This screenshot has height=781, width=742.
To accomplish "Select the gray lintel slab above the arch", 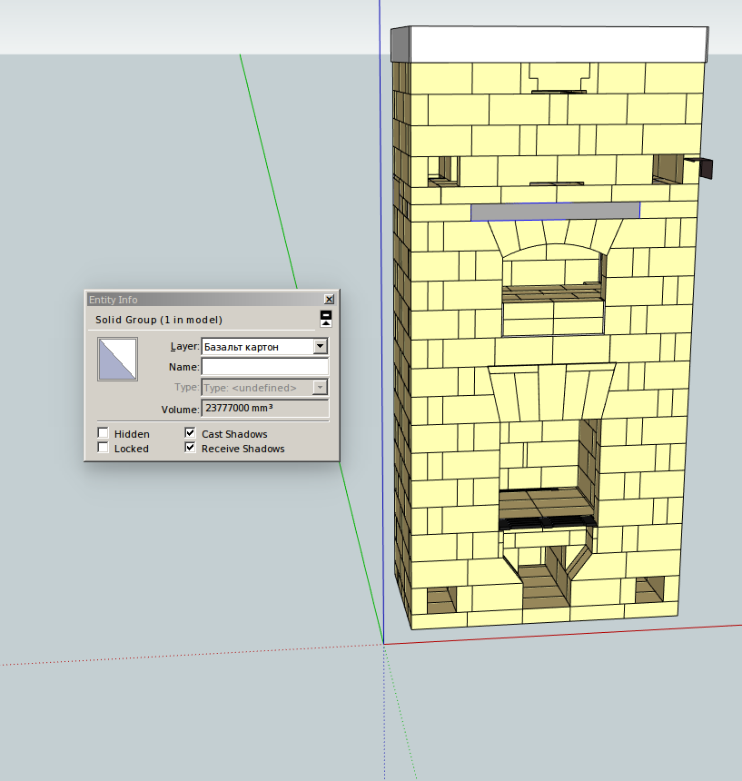I will tap(555, 211).
